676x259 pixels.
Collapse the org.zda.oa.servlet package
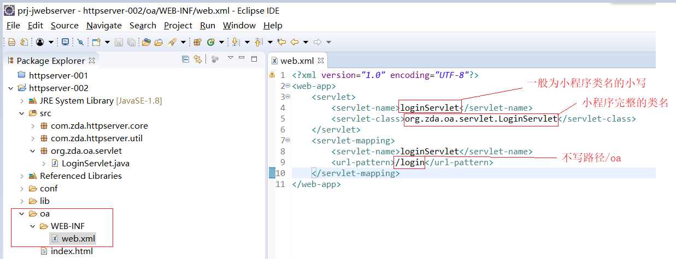33,150
